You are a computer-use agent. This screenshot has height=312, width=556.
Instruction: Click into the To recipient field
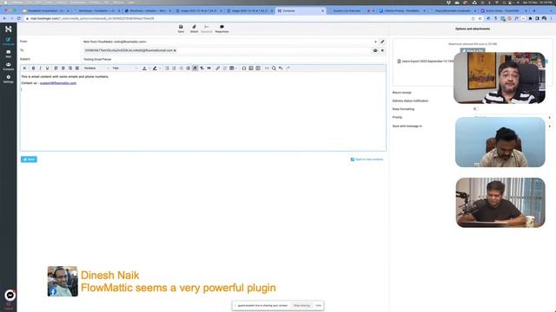pos(227,50)
